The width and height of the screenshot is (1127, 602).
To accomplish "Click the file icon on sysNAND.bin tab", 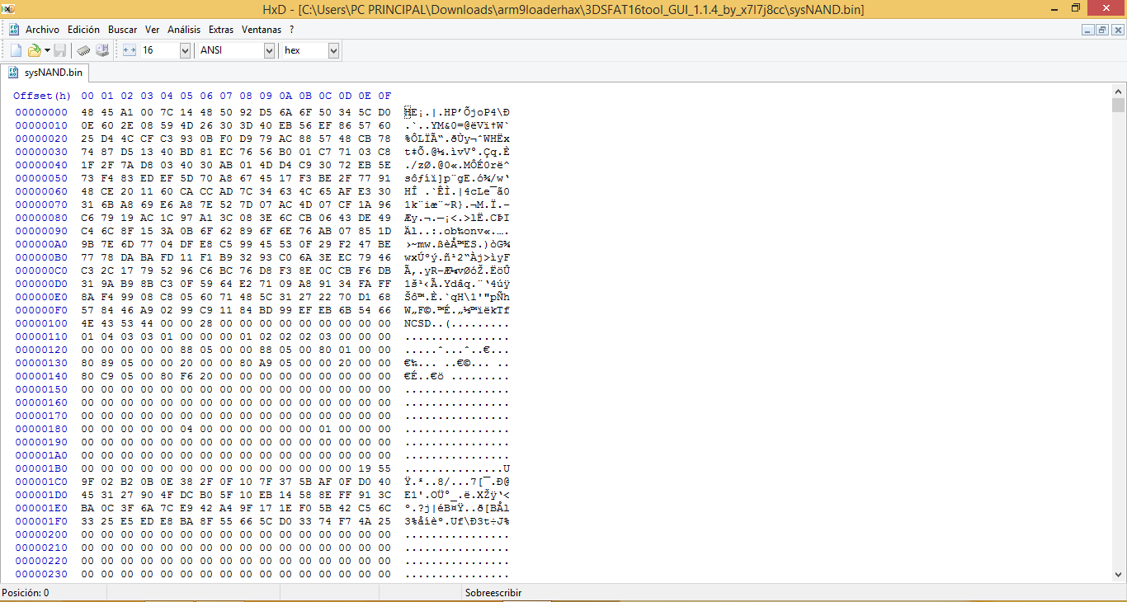I will click(x=13, y=73).
